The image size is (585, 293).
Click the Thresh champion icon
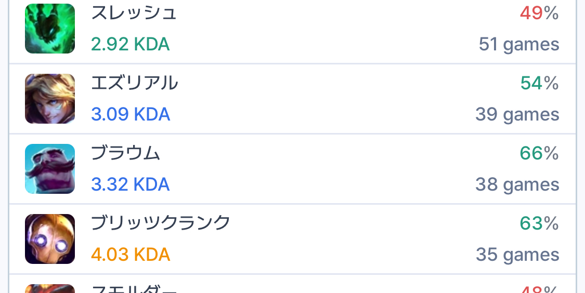(50, 29)
